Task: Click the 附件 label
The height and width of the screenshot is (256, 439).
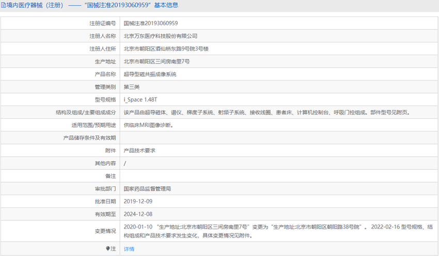Action: click(111, 151)
